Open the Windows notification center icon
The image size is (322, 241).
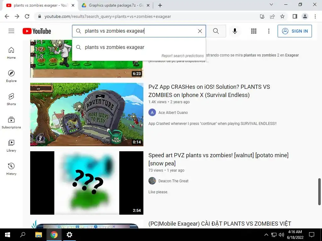[312, 235]
